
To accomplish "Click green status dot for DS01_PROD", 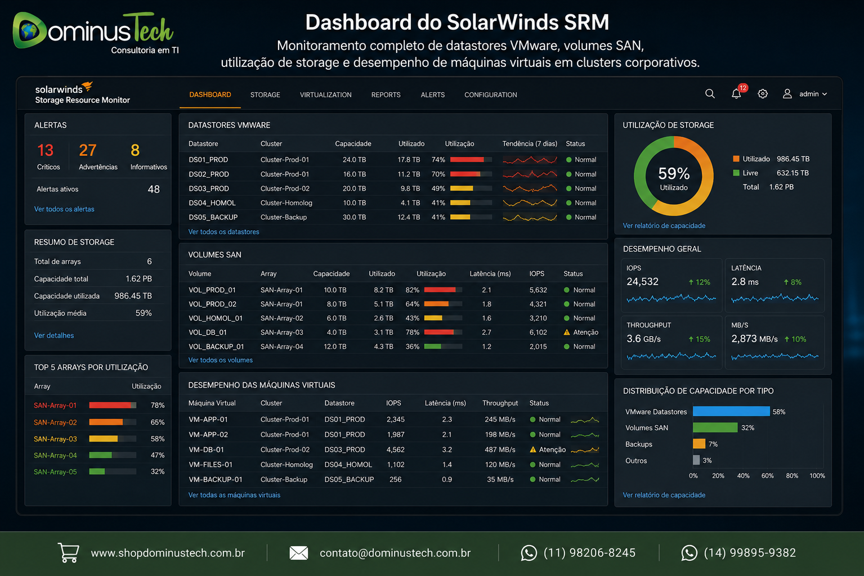I will tap(568, 160).
